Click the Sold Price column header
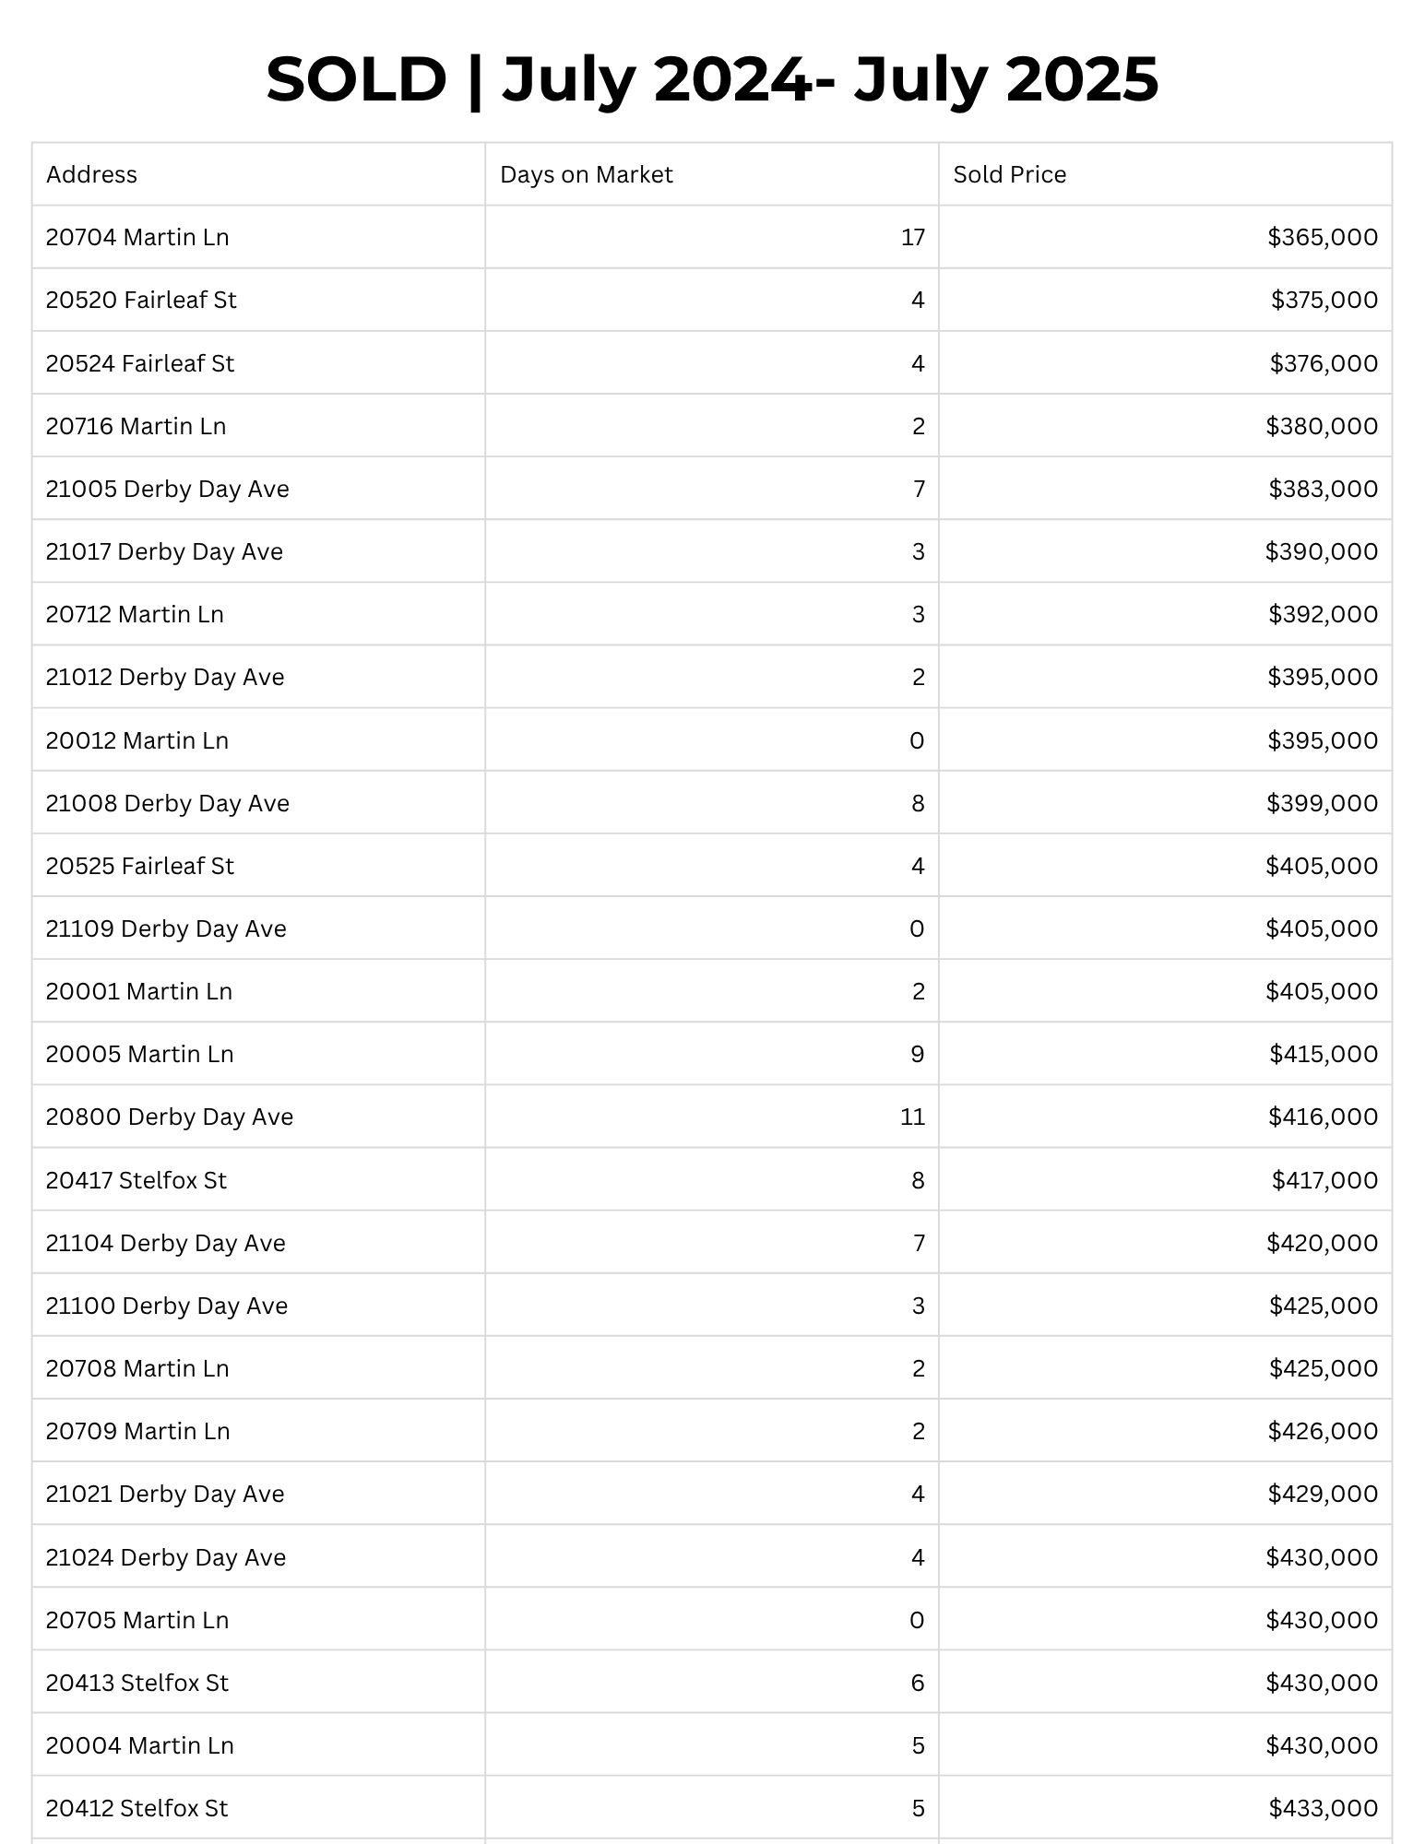The width and height of the screenshot is (1425, 1844). (x=1009, y=174)
